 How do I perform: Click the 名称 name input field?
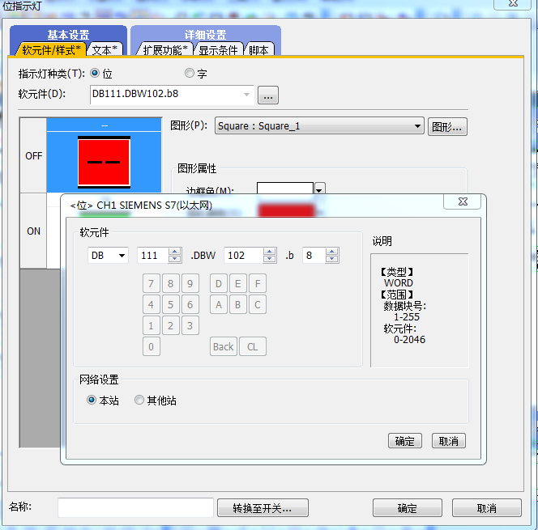[x=136, y=507]
